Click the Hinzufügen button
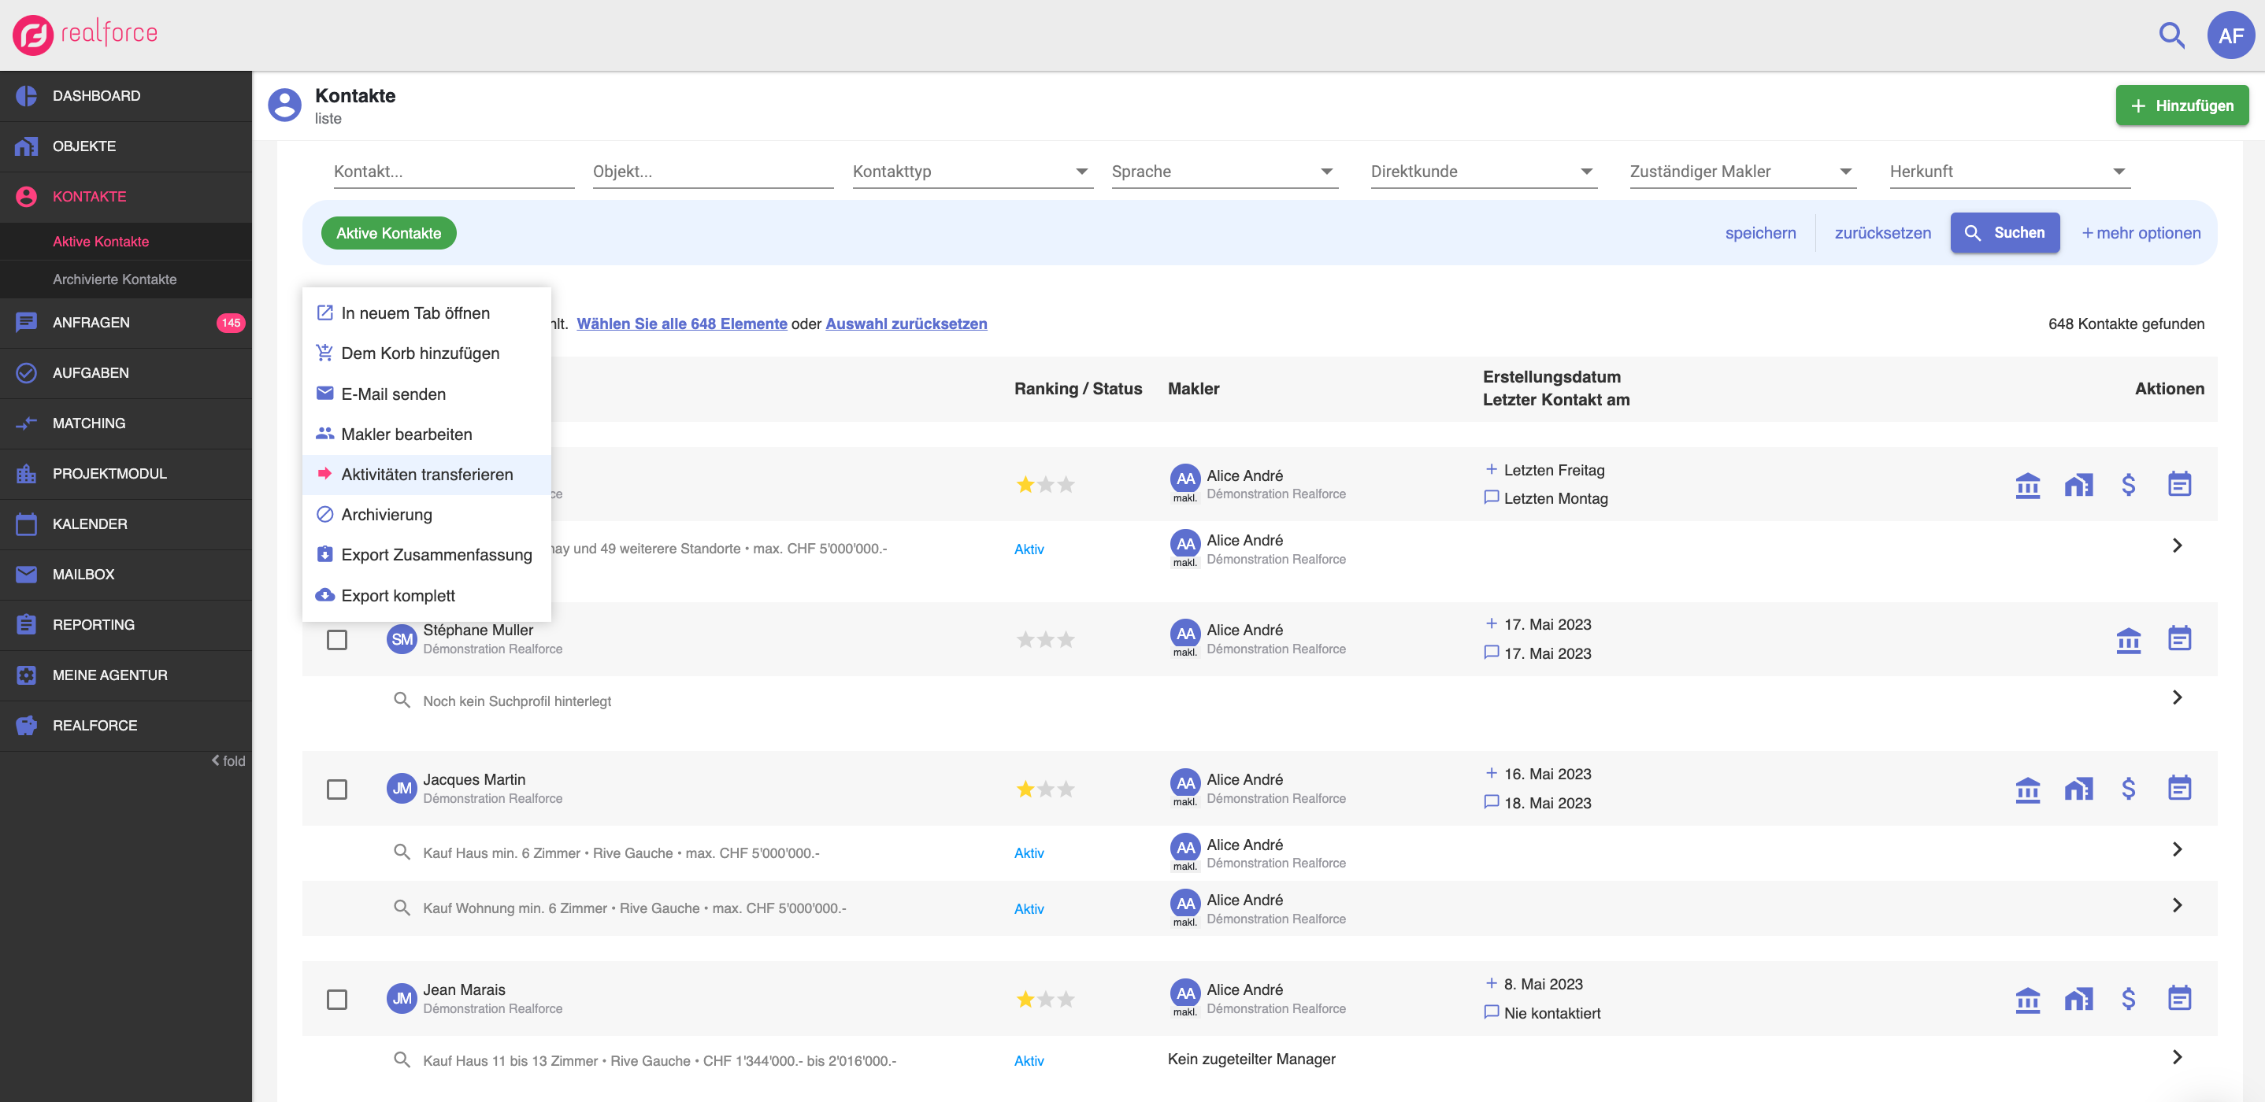Image resolution: width=2265 pixels, height=1102 pixels. coord(2182,105)
